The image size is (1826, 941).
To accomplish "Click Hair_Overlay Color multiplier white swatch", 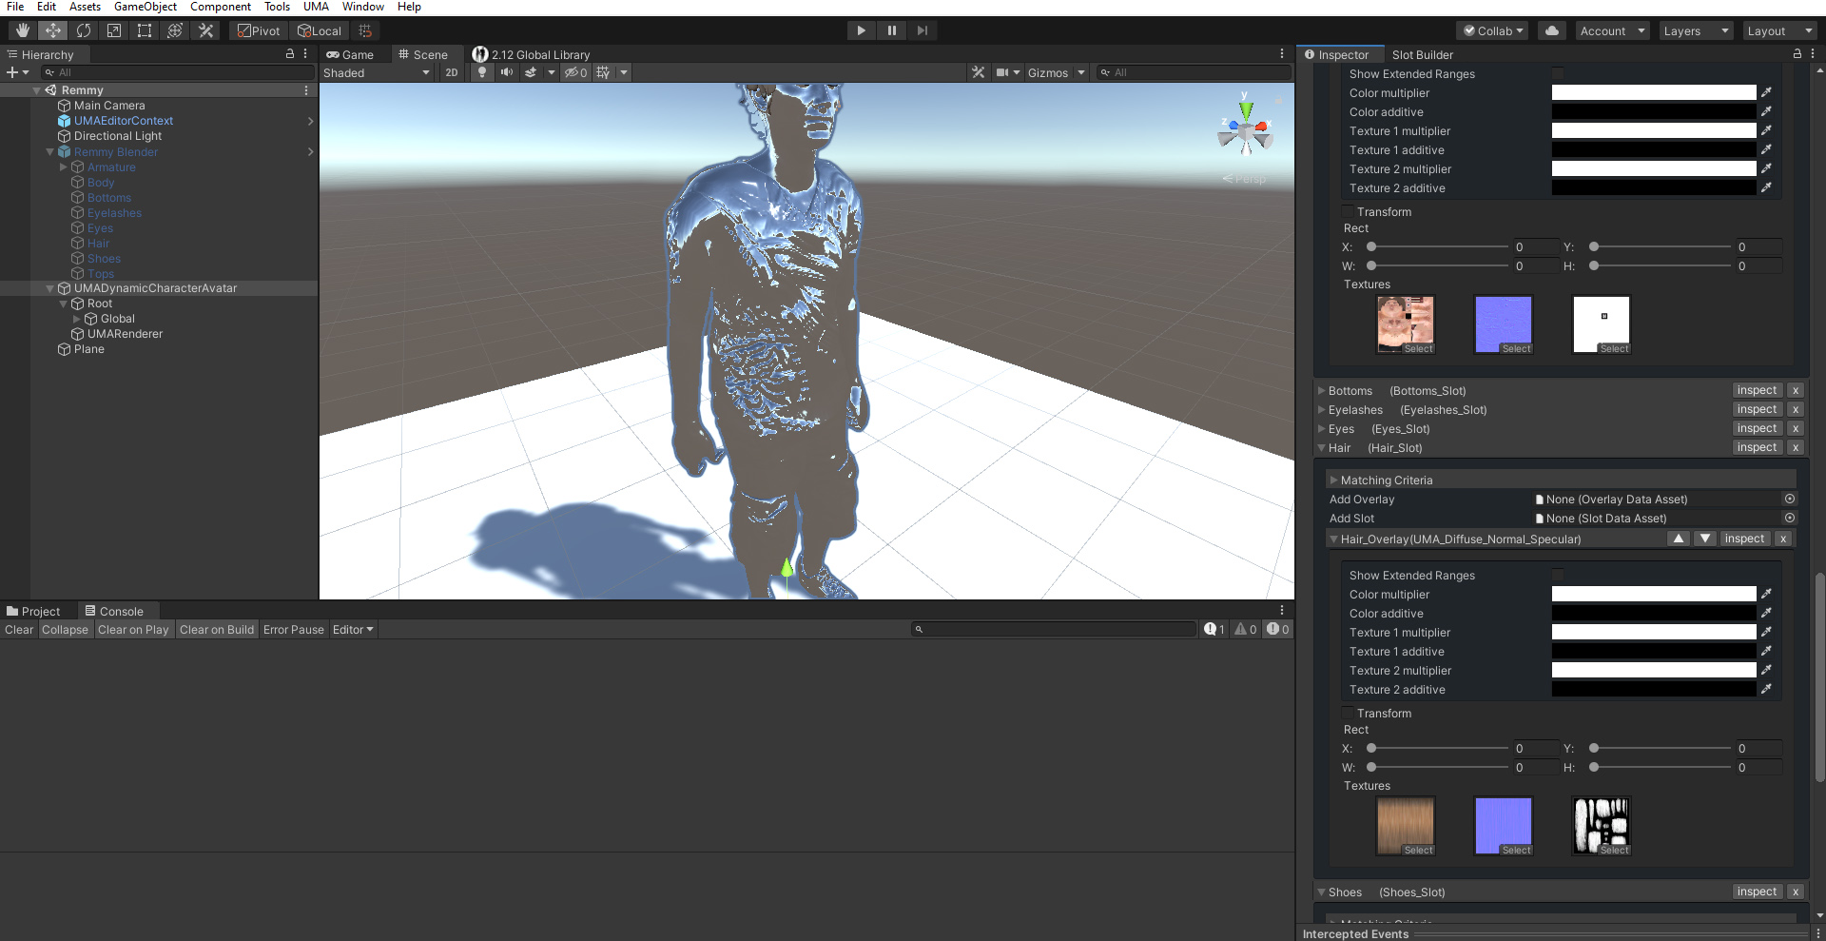I will pyautogui.click(x=1653, y=594).
